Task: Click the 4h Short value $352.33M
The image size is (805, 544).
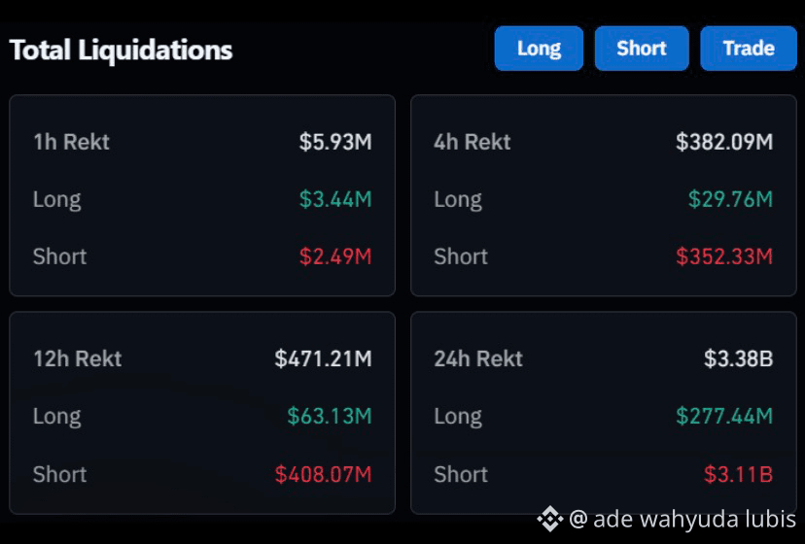Action: (724, 256)
